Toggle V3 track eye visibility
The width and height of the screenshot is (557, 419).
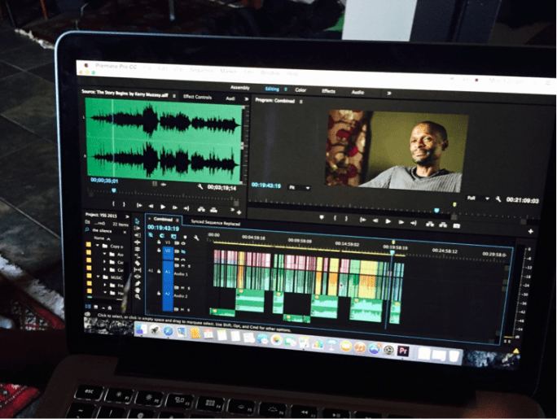(183, 243)
